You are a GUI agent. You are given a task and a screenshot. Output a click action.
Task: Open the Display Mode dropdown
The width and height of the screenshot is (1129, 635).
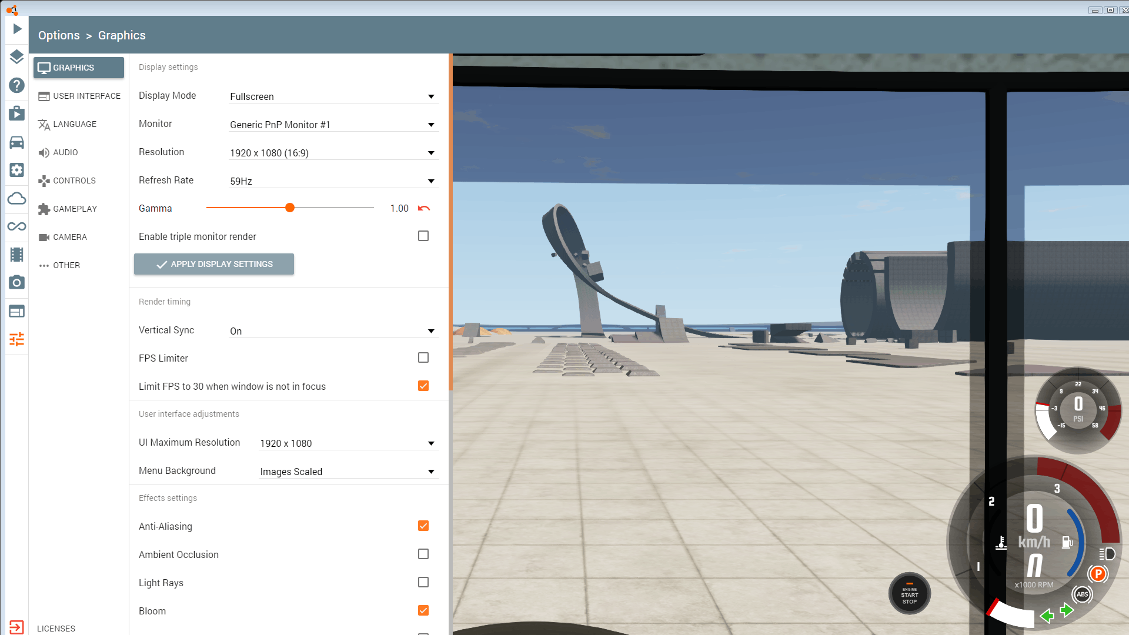click(x=333, y=96)
